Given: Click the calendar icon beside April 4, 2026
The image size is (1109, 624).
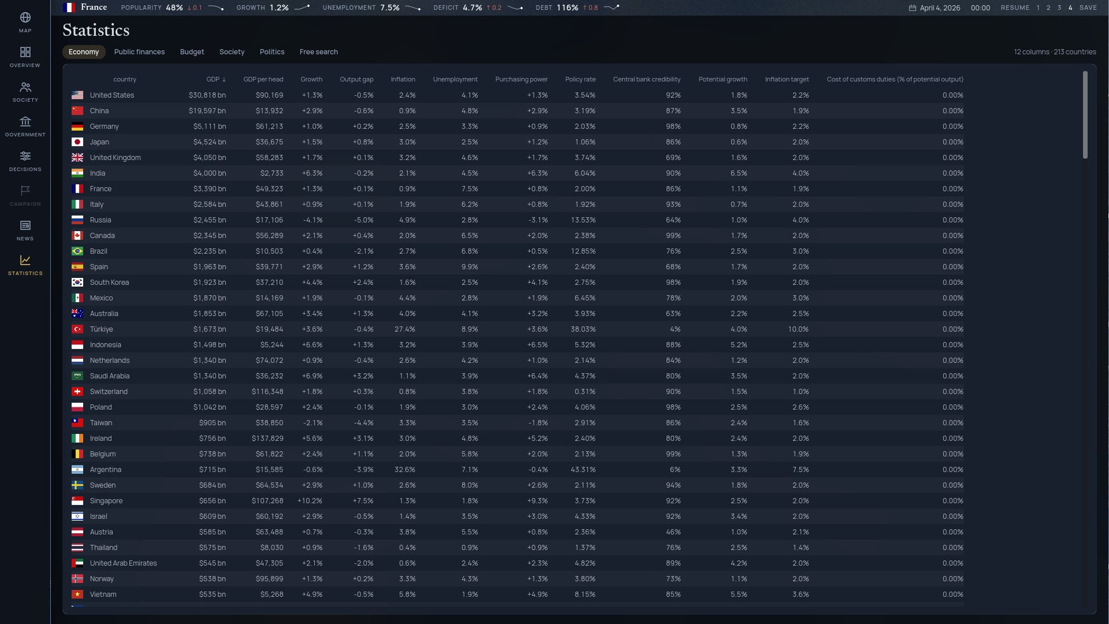Looking at the screenshot, I should point(912,8).
